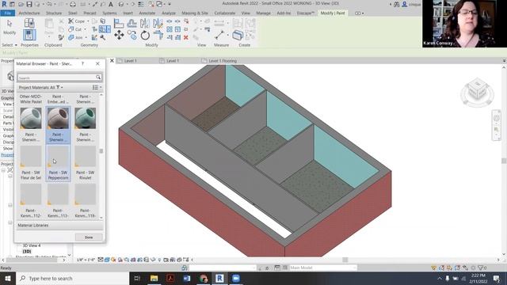Image resolution: width=507 pixels, height=285 pixels.
Task: Click the Type Properties icon above Properties
Action: click(29, 23)
